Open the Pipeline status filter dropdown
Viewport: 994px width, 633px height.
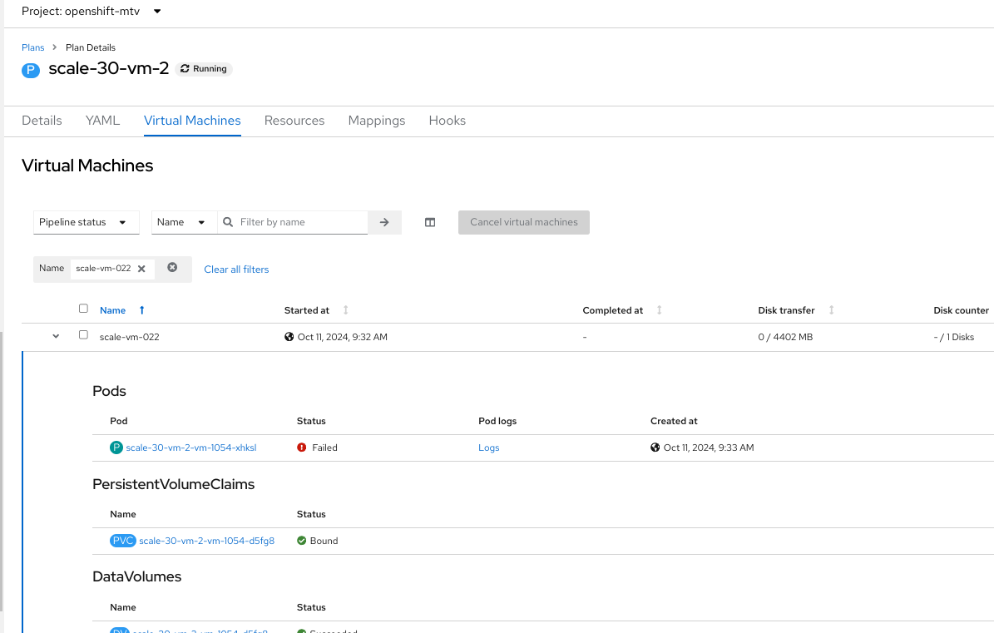86,222
